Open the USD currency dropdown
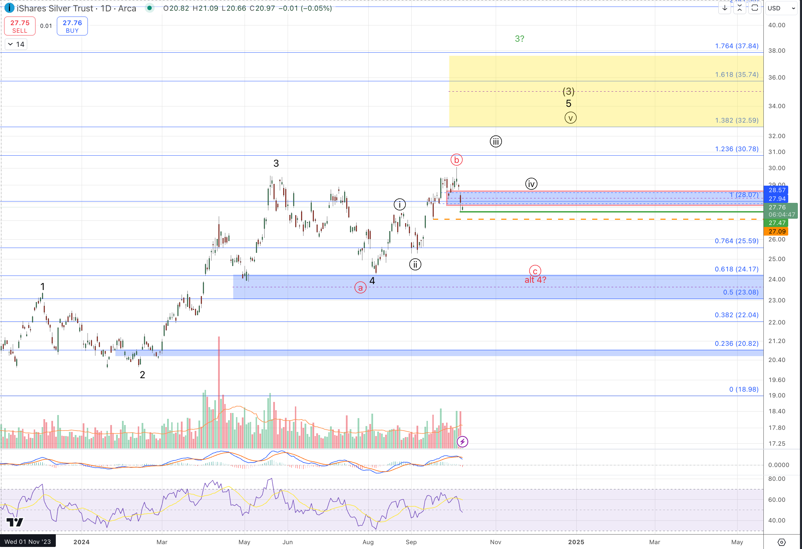 click(782, 8)
